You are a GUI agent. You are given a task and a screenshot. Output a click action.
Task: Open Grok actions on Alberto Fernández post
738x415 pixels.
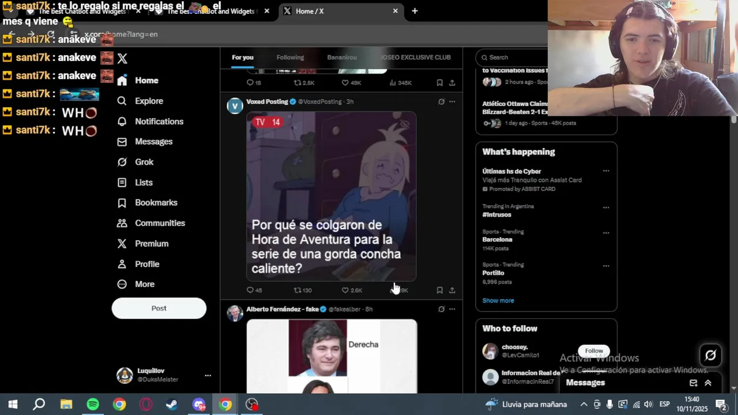click(x=441, y=309)
